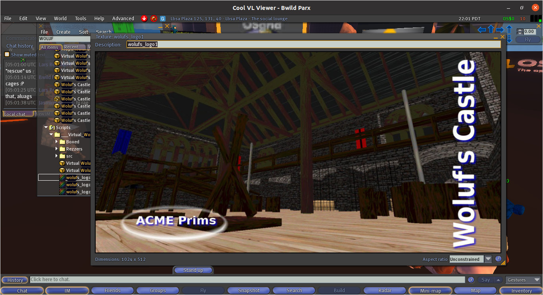Click the move forward arrow in movement controls
Screen dimensions: 543x295
(x=491, y=29)
